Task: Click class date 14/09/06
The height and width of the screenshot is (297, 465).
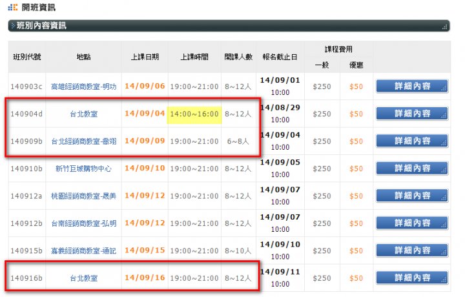Action: (x=145, y=86)
